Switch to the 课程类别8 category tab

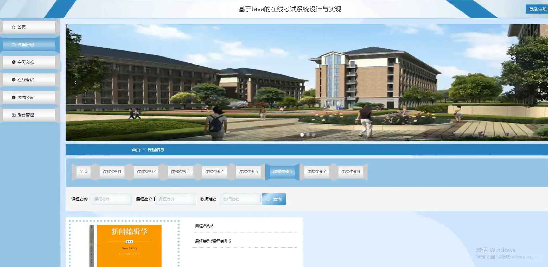[350, 171]
